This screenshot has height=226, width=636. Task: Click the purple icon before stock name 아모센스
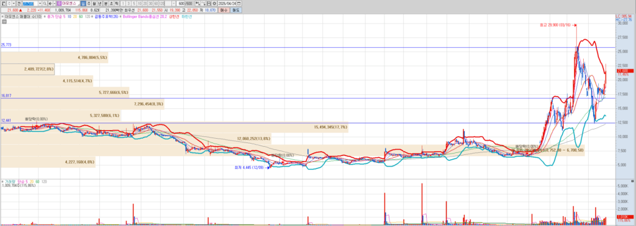click(x=59, y=3)
